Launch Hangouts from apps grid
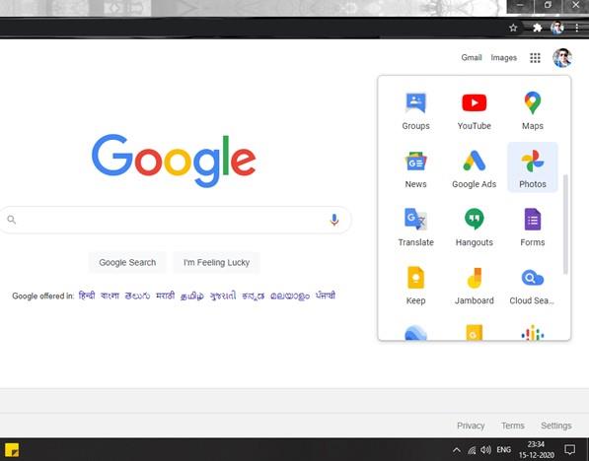589x461 pixels. pyautogui.click(x=474, y=227)
